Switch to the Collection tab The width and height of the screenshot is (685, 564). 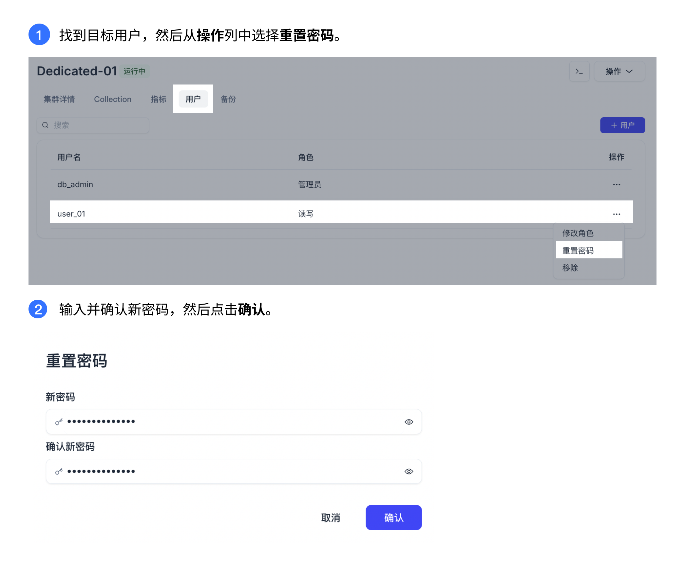(113, 99)
